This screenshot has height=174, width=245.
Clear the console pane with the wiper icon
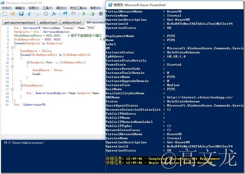[x=54, y=14]
